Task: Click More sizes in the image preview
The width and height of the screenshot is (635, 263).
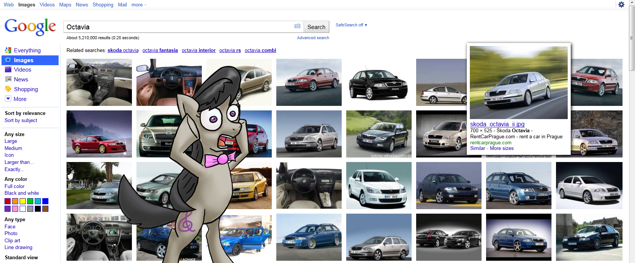Action: 502,148
